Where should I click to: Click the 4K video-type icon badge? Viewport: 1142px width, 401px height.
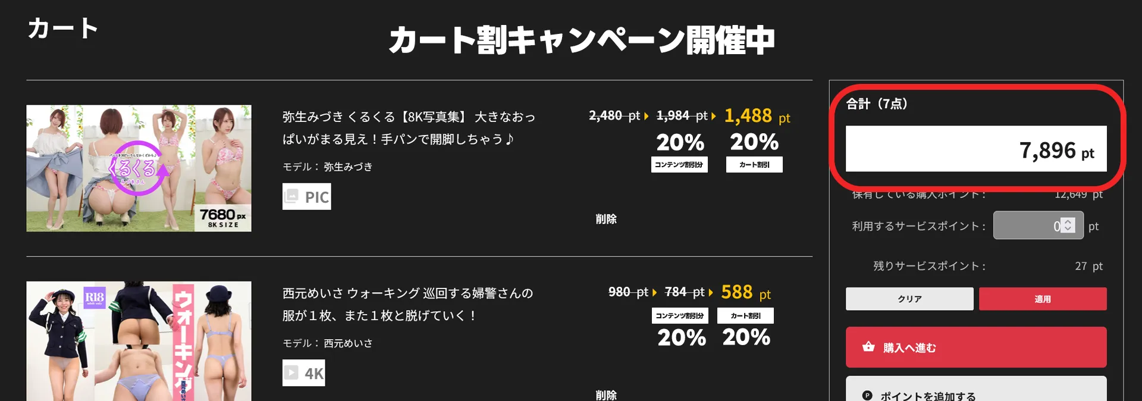click(x=303, y=373)
